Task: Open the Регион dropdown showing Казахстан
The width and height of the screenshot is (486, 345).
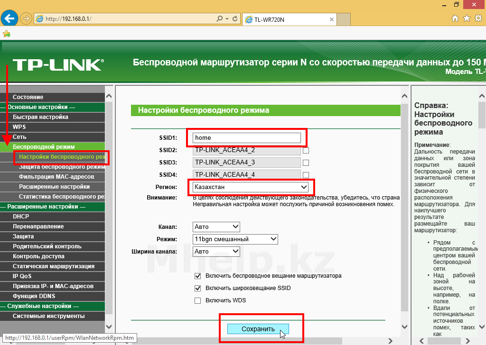Action: pos(251,187)
